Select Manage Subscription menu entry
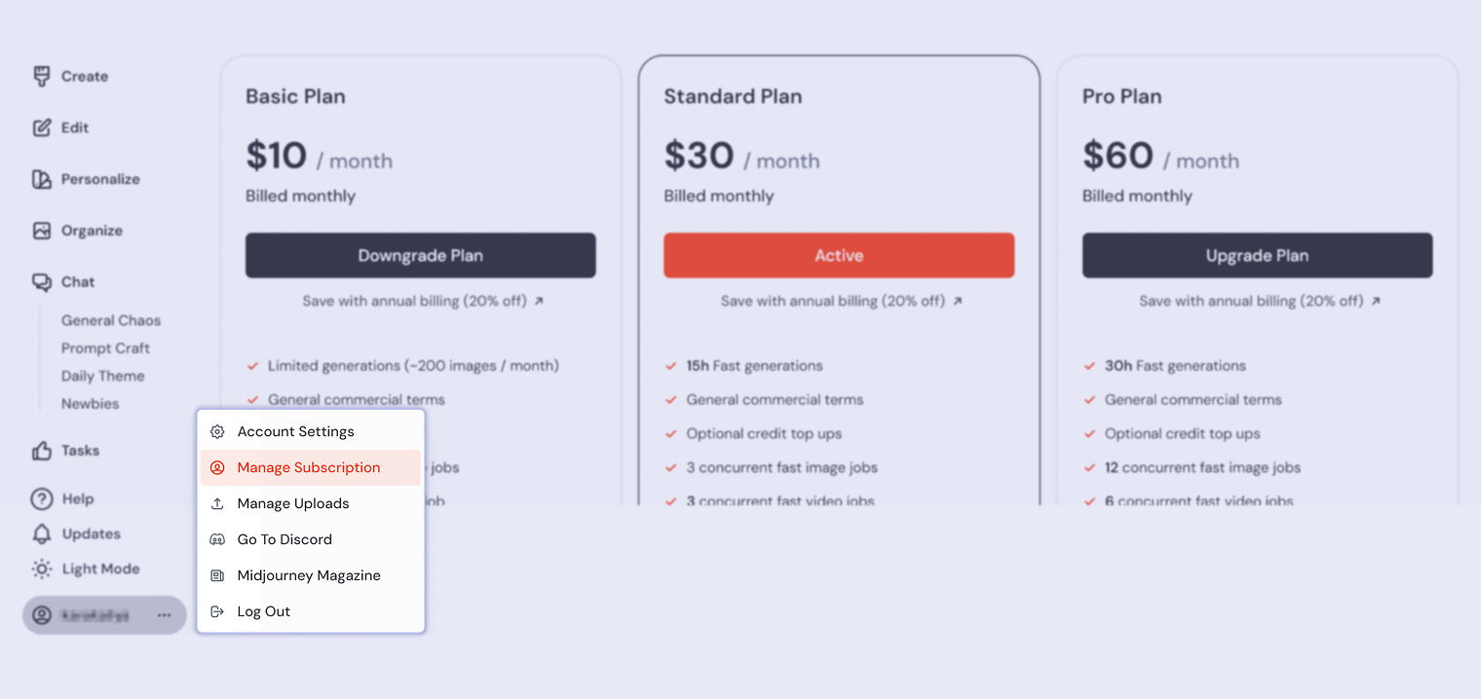Screen dimensions: 1481x699 311,467
